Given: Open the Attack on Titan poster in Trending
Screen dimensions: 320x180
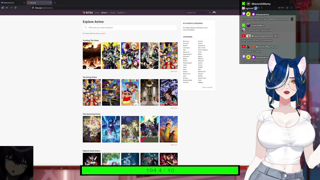Looking at the screenshot, I should click(92, 55).
